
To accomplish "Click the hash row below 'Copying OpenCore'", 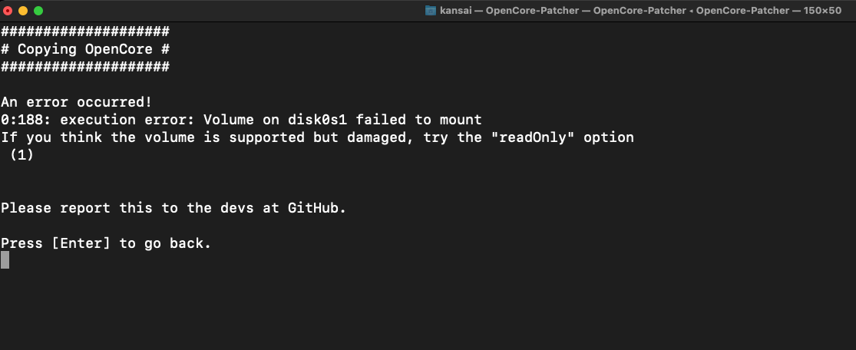I will (84, 67).
